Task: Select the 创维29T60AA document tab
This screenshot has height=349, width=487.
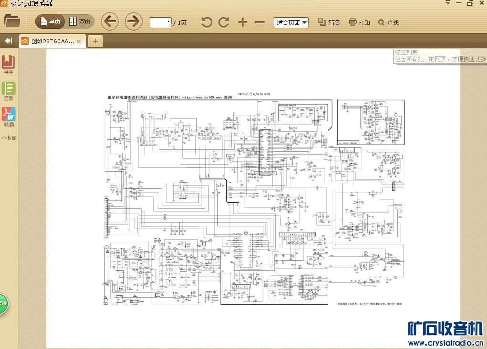Action: [x=48, y=42]
